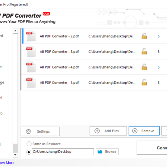This screenshot has width=167, height=167.
Task: Open the Settings dialog
Action: pos(40,131)
